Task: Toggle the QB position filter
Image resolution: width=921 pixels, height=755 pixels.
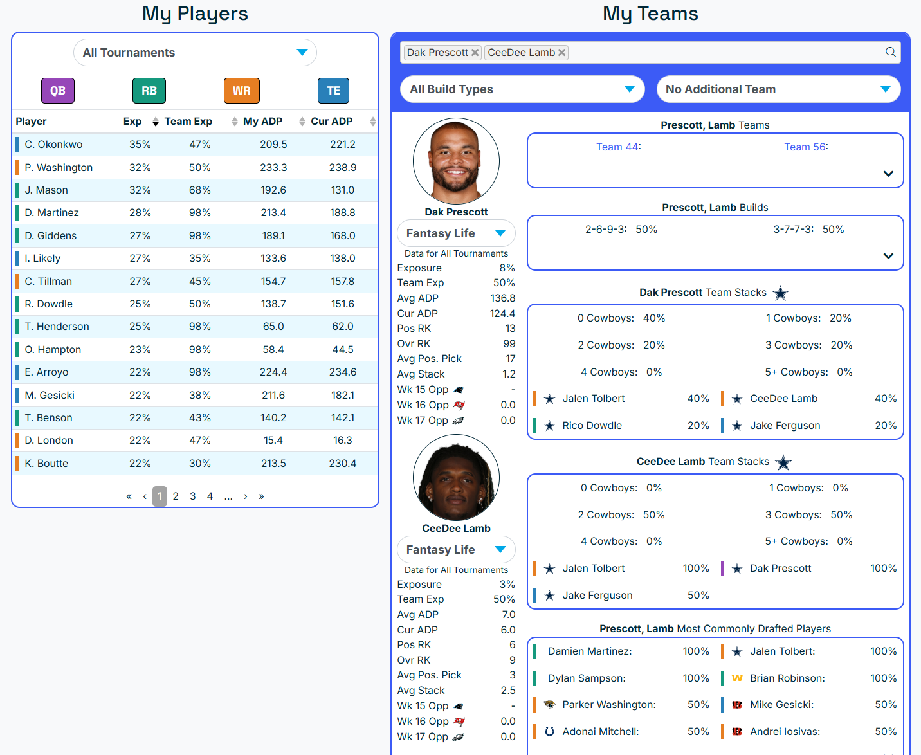Action: click(58, 91)
